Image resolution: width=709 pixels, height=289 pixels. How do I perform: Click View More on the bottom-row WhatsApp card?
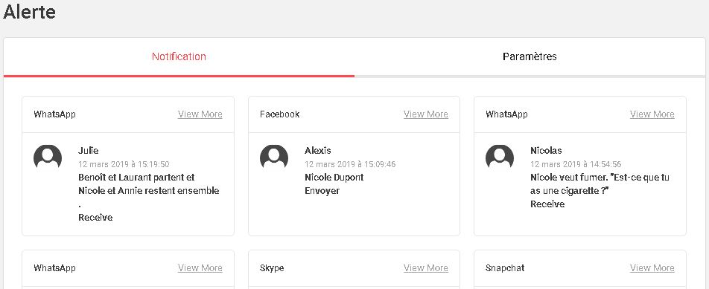[200, 267]
